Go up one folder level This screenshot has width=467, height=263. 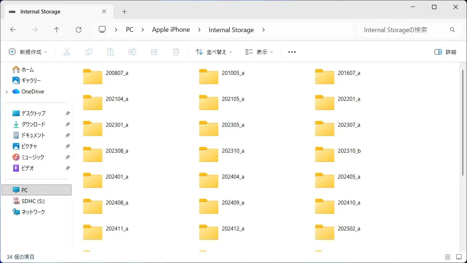tap(57, 30)
